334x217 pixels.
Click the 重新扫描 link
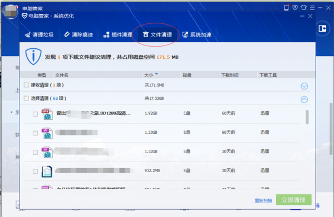coord(263,200)
